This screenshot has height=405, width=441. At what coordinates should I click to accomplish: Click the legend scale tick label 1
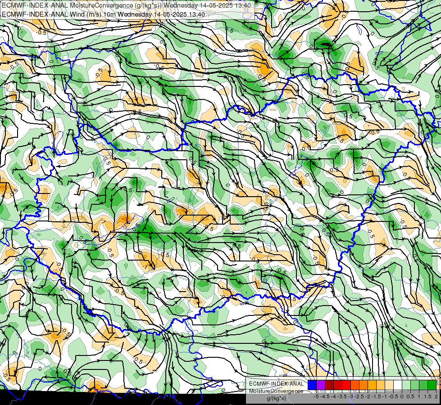coord(419,396)
